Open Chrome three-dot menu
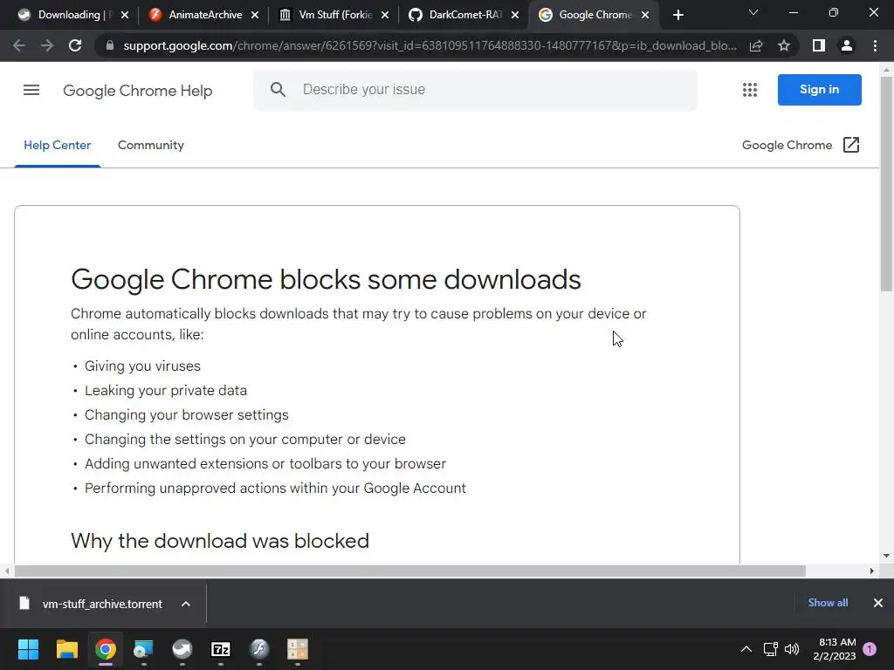This screenshot has width=894, height=670. [875, 45]
